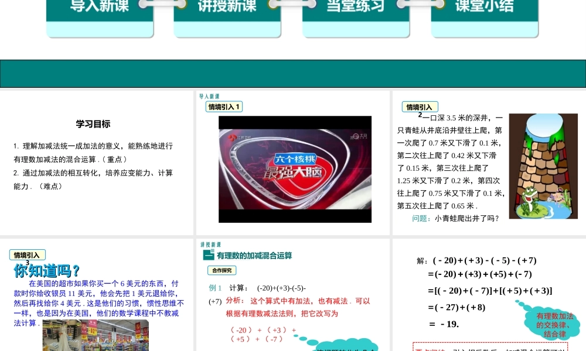
Task: Open the frog-in-well problem slide thumbnail
Action: (x=489, y=163)
